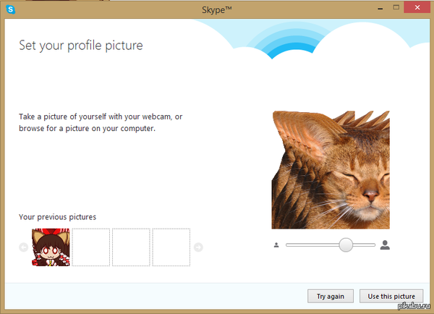Click the slider track left of the handle
The image size is (434, 314).
(311, 245)
